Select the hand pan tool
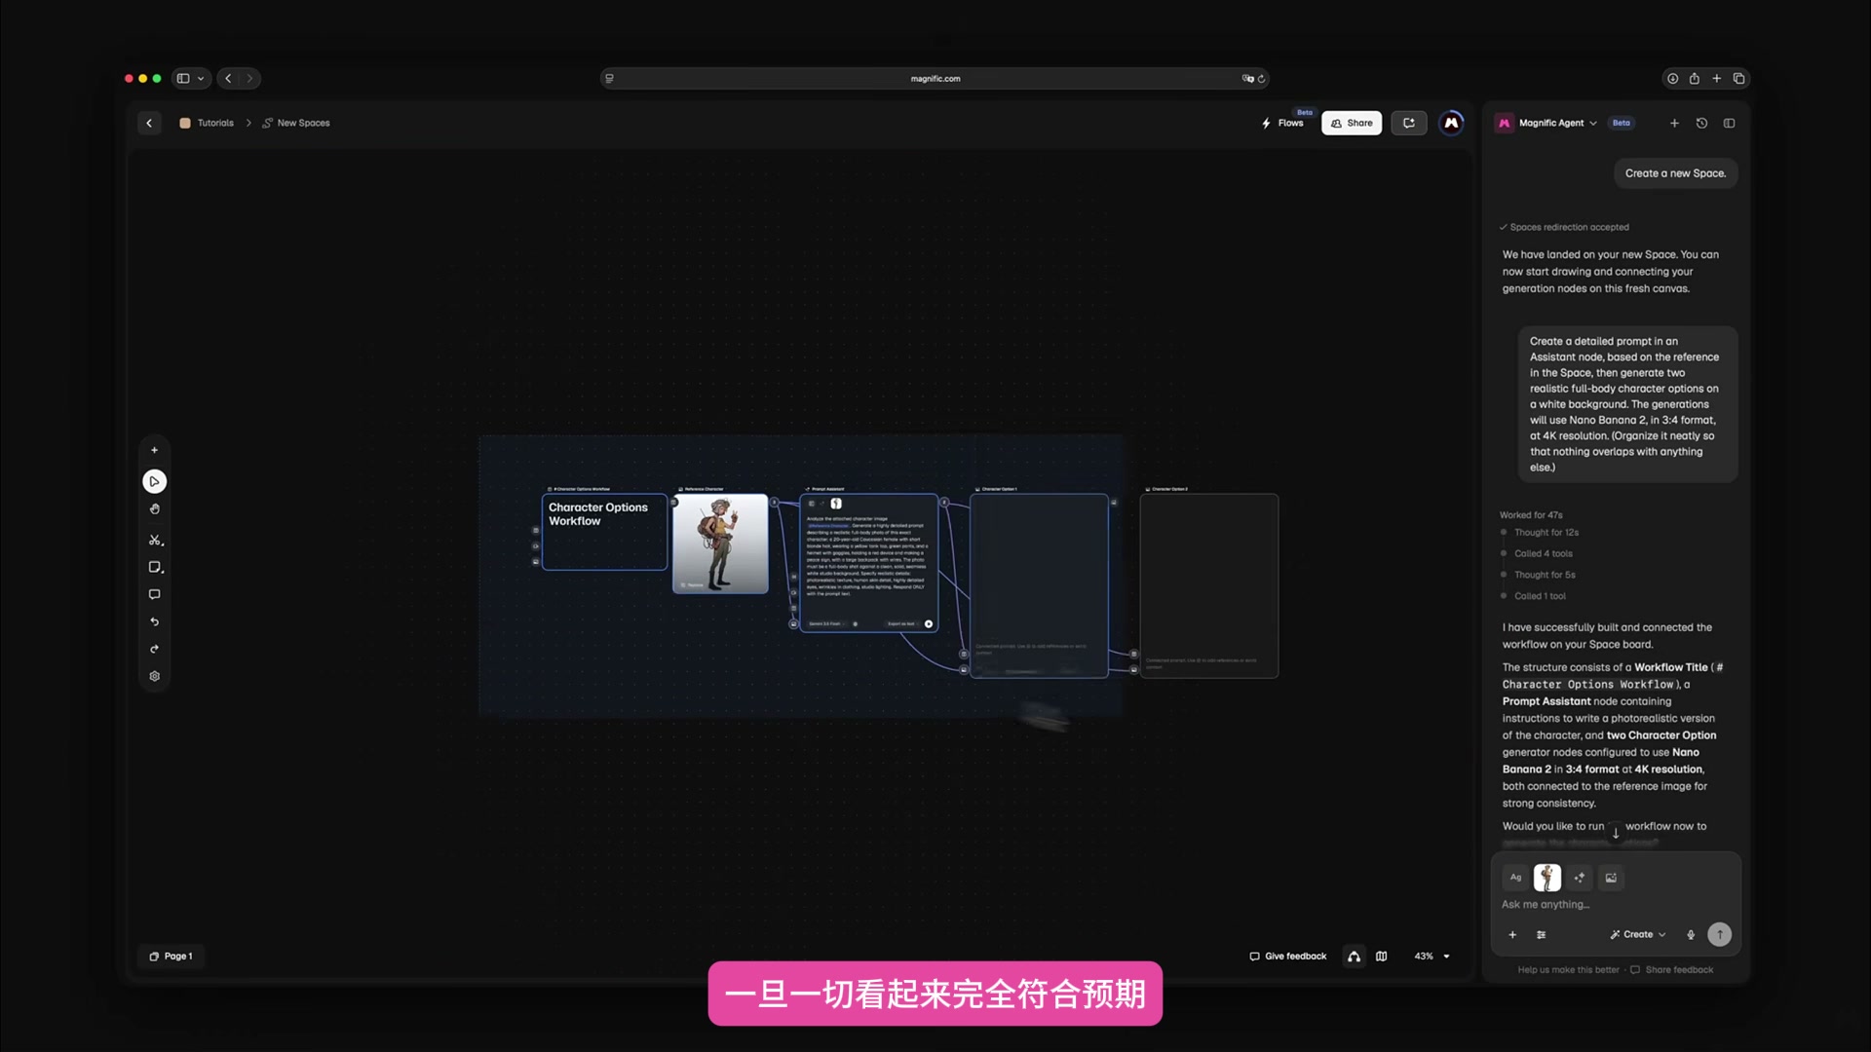 [154, 509]
